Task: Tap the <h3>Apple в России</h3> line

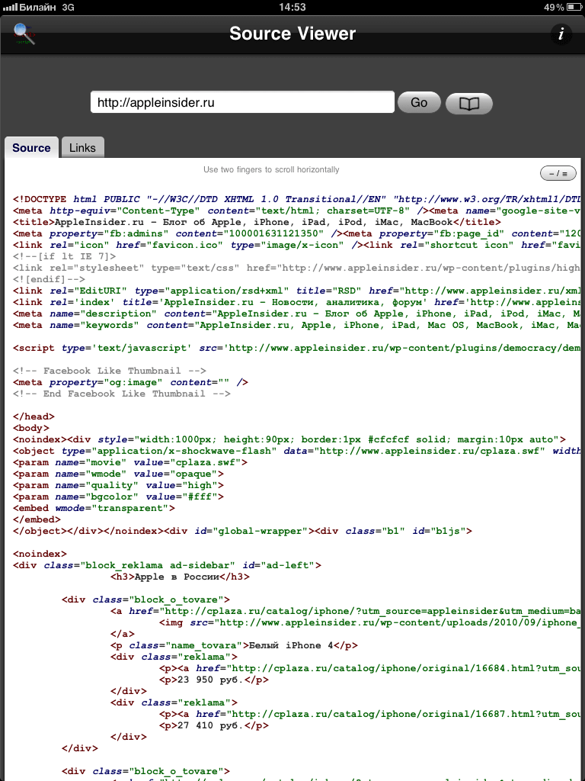Action: (180, 577)
